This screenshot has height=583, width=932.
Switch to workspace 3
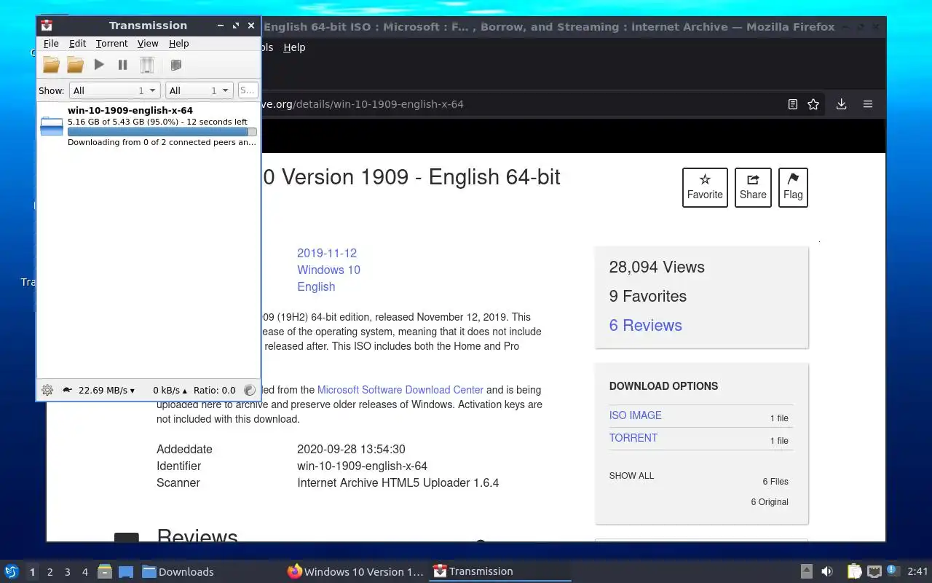click(67, 572)
